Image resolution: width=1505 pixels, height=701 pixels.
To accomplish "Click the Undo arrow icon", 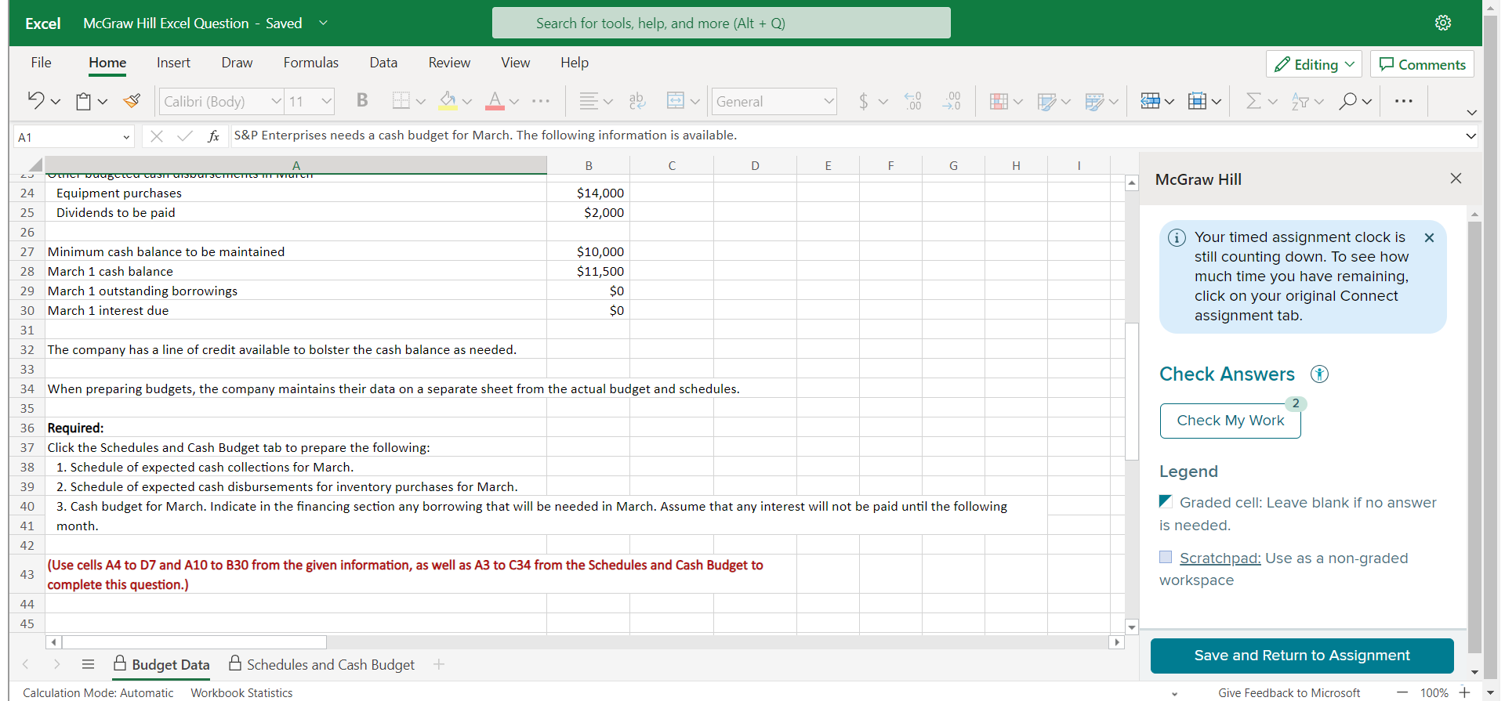I will (x=36, y=100).
